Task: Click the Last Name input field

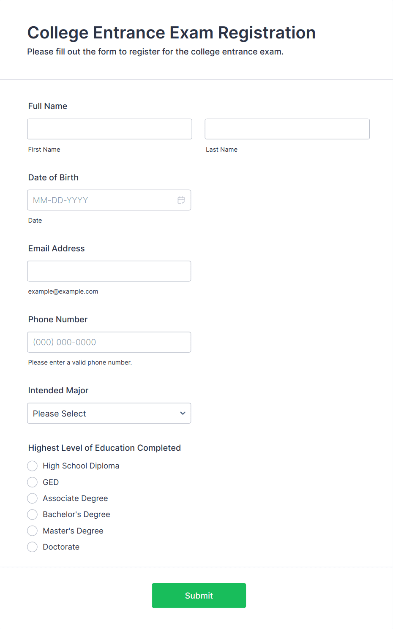Action: pos(287,129)
